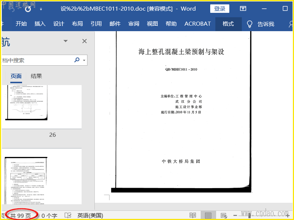Open the 开始 ribbon tab
Screen dimensions: 294x220
point(21,24)
